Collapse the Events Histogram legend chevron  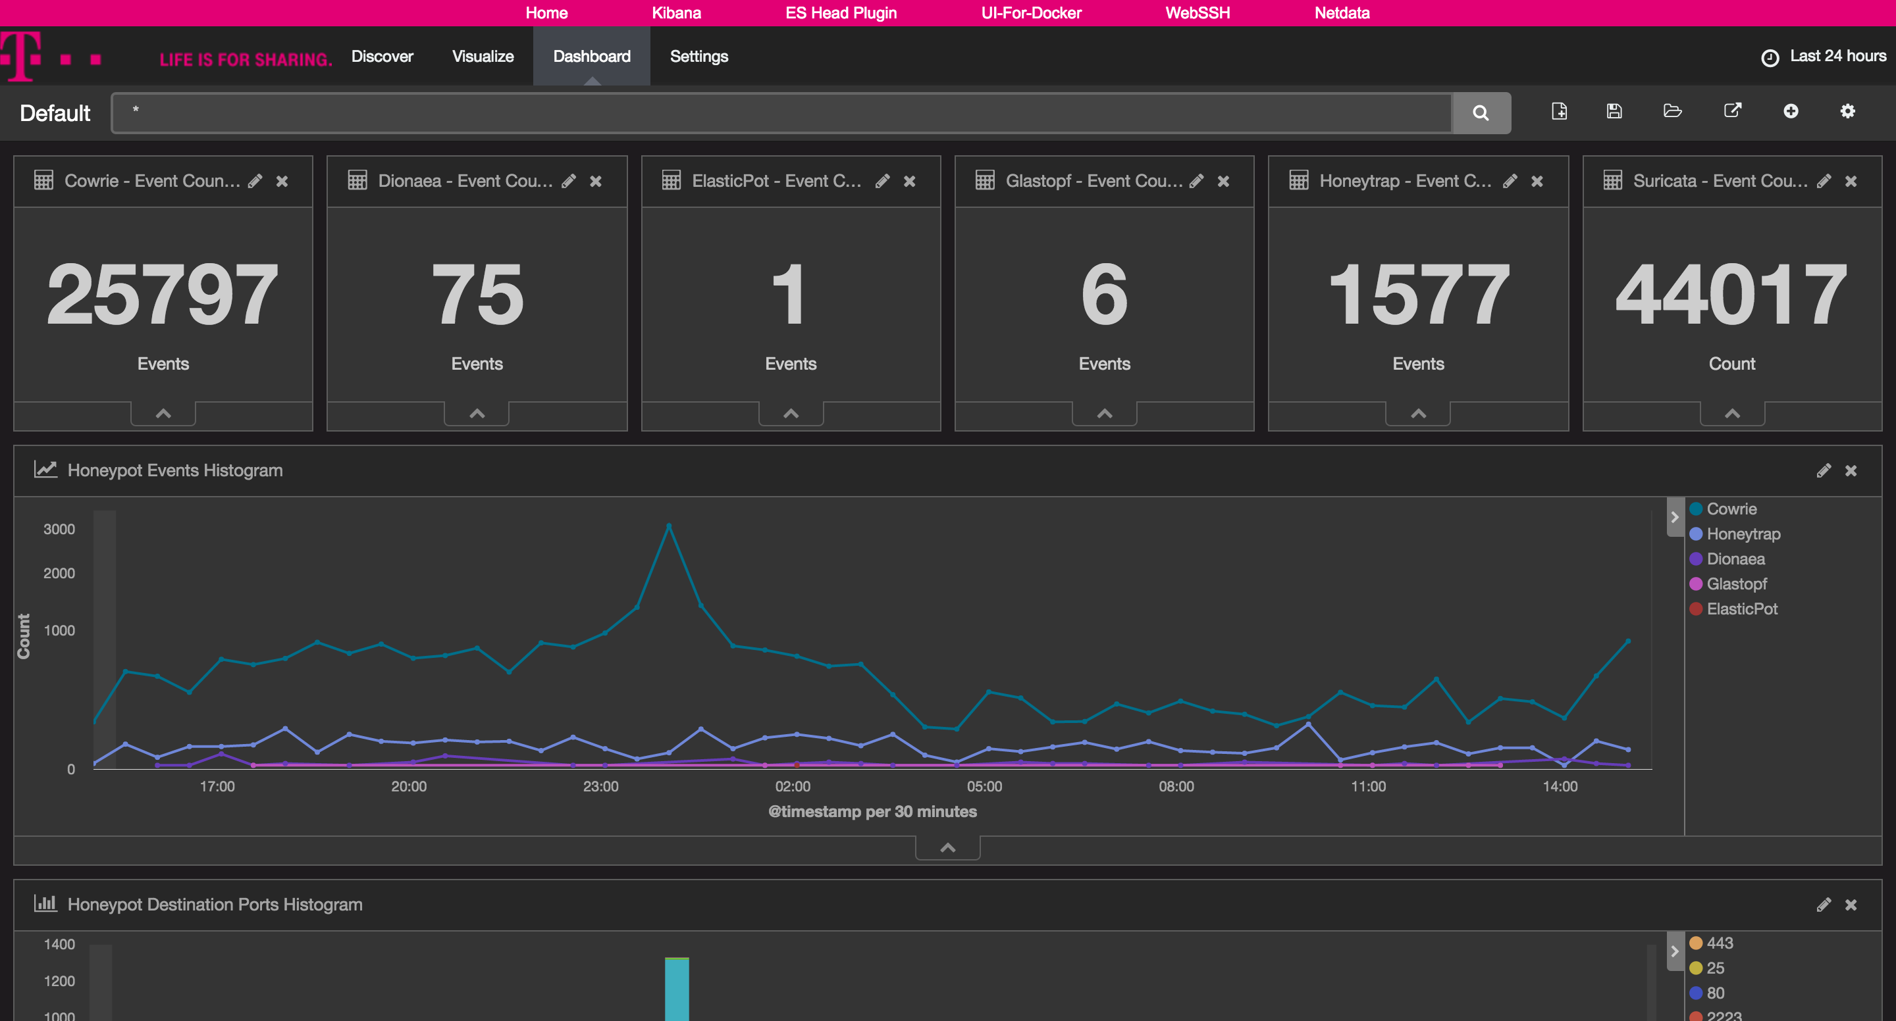(x=1674, y=517)
